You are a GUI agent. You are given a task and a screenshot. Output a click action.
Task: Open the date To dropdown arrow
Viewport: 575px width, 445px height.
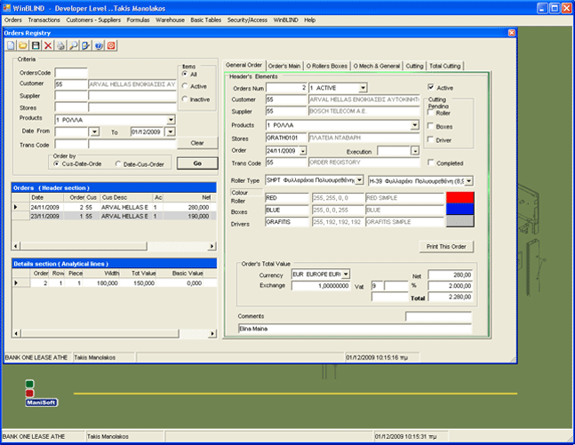click(171, 131)
